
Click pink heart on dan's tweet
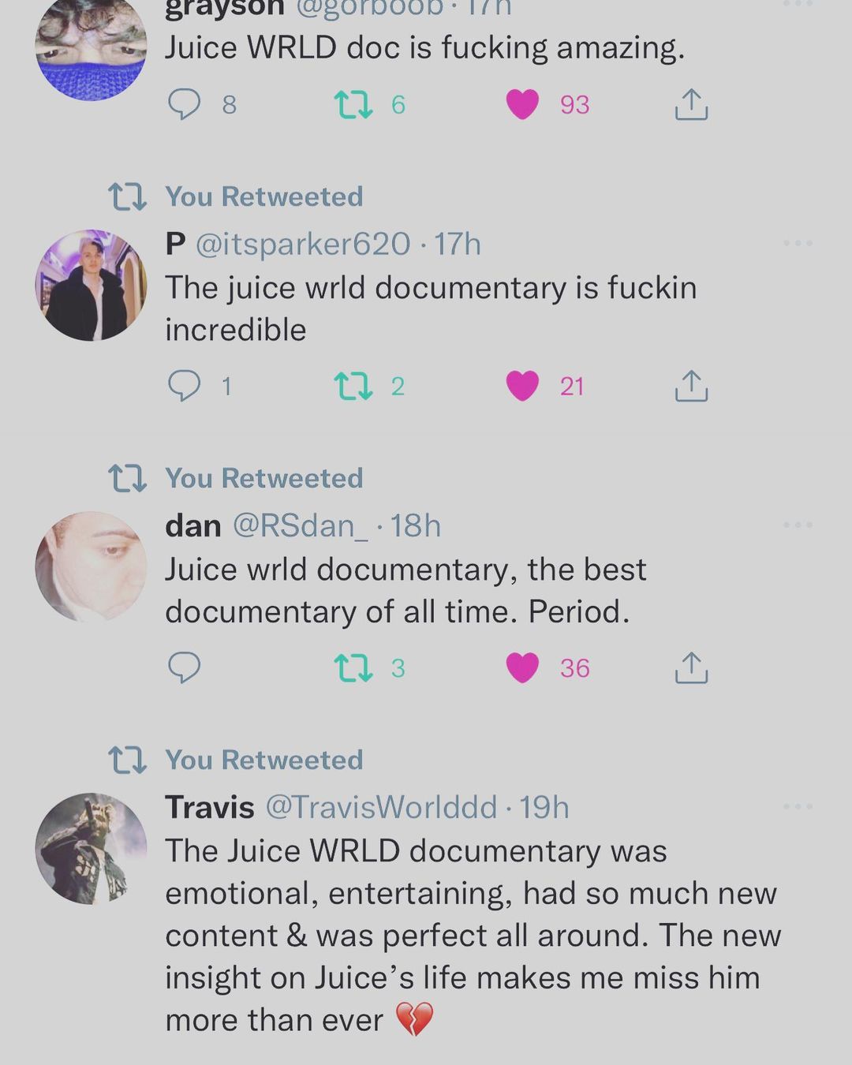click(522, 667)
